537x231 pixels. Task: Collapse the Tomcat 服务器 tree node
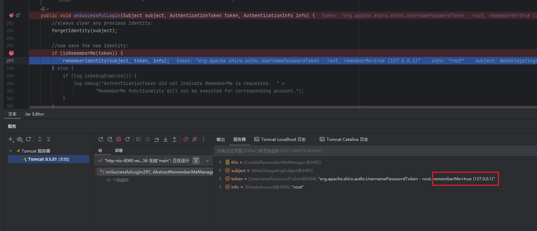[x=11, y=151]
